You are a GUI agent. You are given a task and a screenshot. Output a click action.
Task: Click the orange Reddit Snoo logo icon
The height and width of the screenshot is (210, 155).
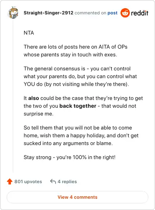125,13
